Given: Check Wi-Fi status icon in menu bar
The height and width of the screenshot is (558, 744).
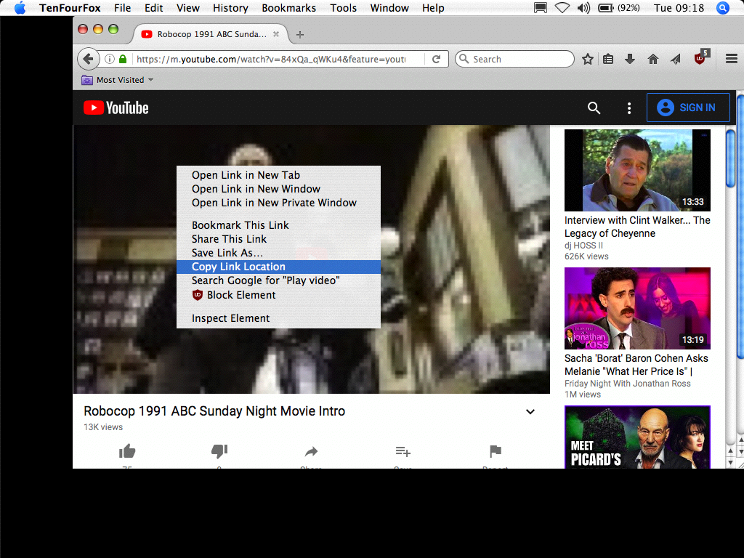Looking at the screenshot, I should coord(562,8).
